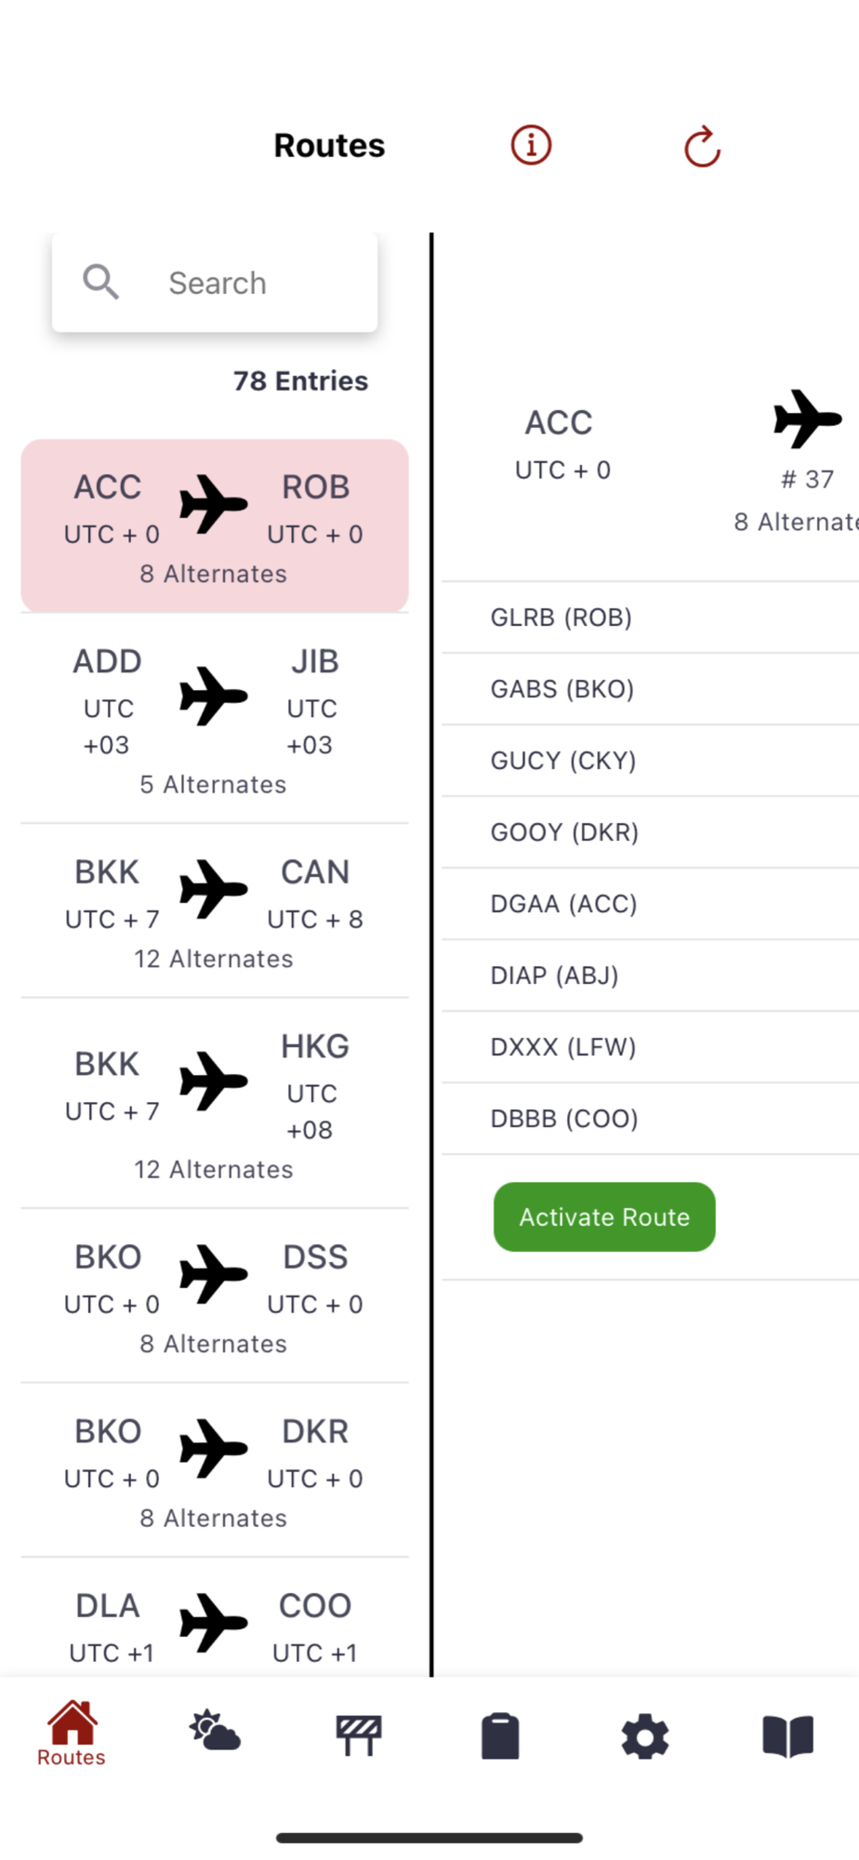Tap the search magnifier icon
Image resolution: width=859 pixels, height=1860 pixels.
[101, 282]
